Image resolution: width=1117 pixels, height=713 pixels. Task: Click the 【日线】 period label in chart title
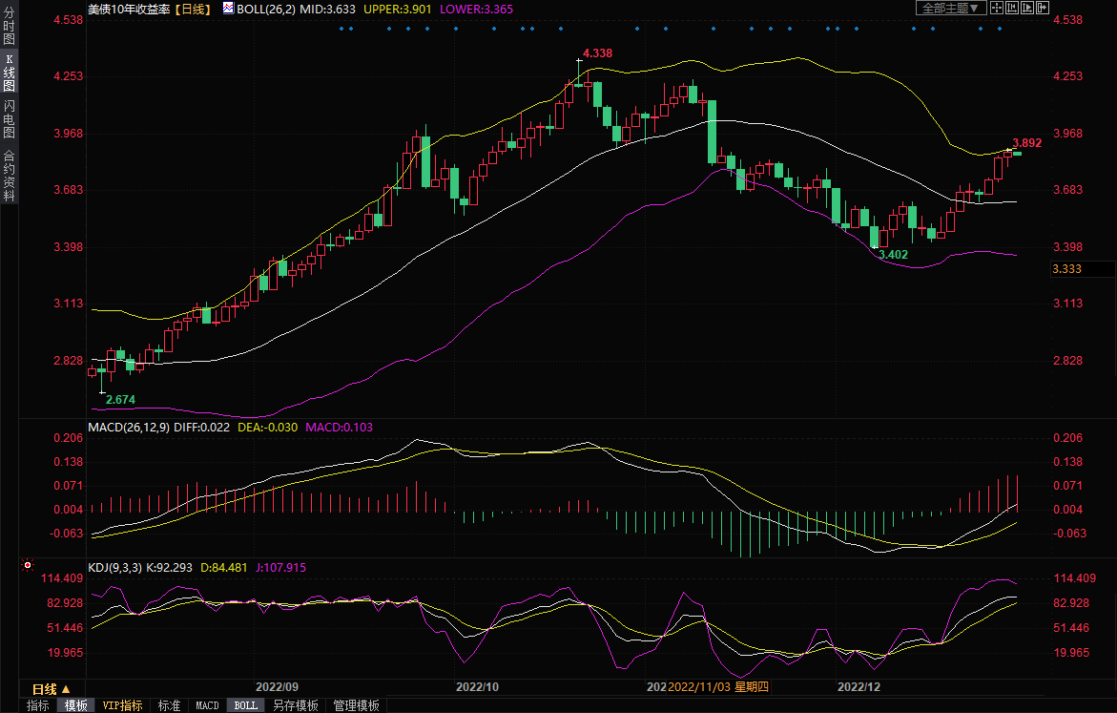[194, 9]
